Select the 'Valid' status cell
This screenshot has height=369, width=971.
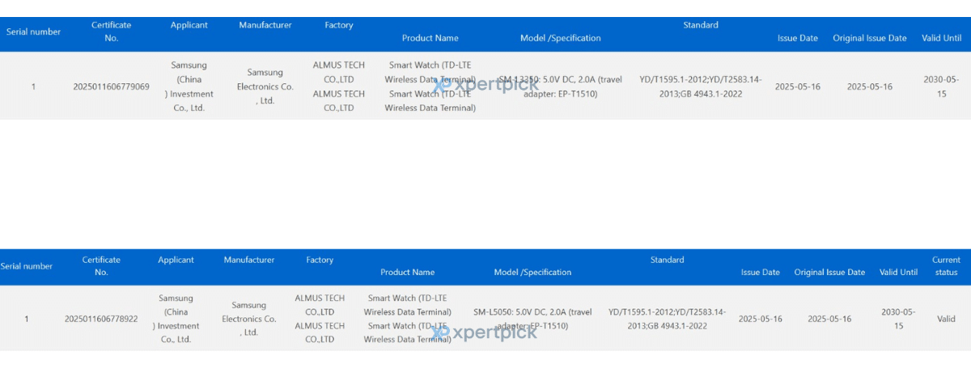(946, 319)
